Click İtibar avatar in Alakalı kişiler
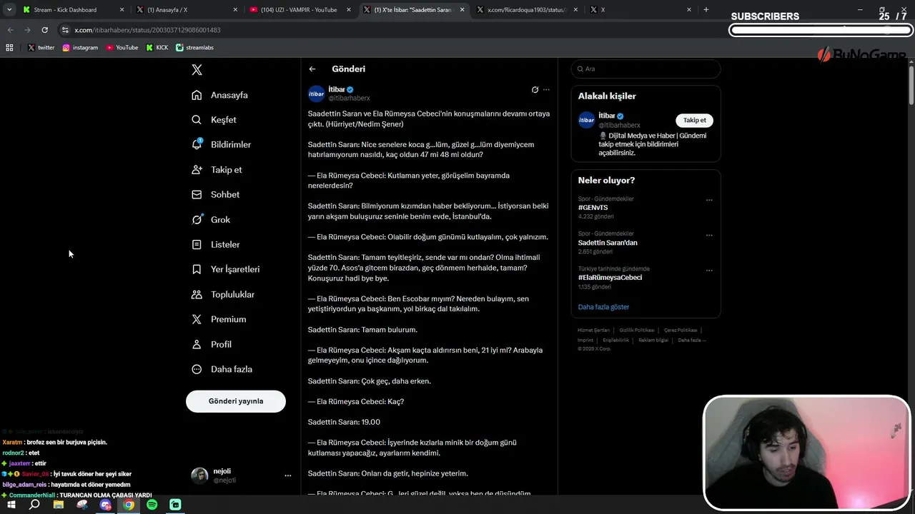The height and width of the screenshot is (514, 915). click(x=587, y=120)
